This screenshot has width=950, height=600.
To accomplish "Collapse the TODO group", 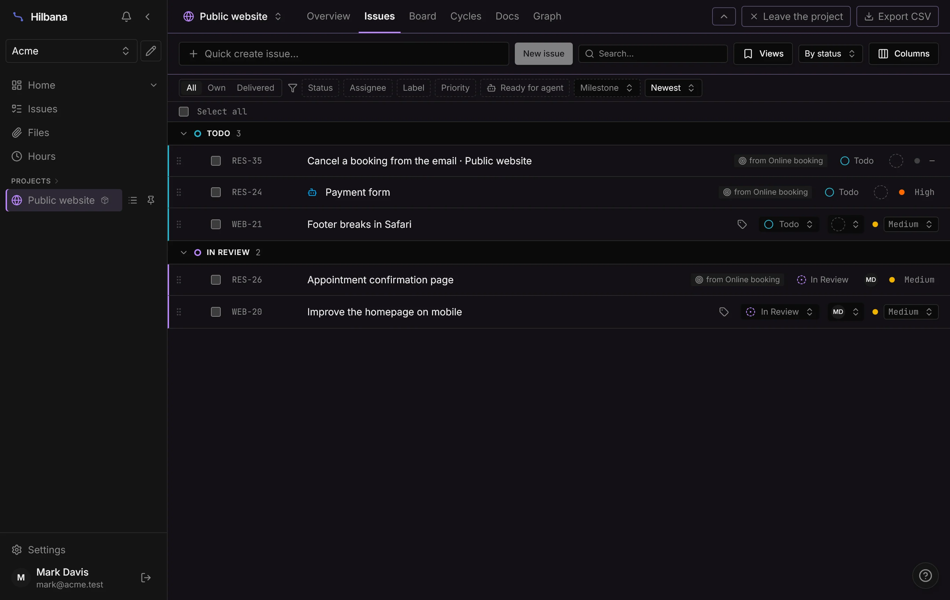I will click(183, 134).
